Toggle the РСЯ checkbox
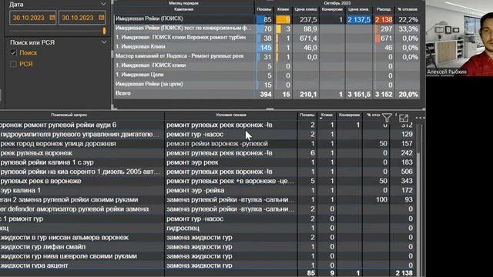 pyautogui.click(x=13, y=64)
